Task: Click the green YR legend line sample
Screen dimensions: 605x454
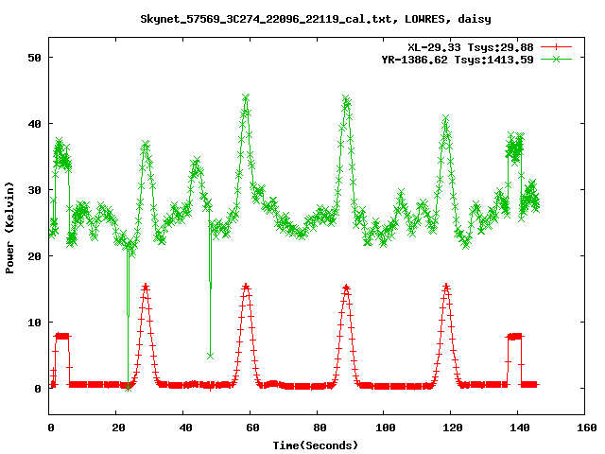Action: [556, 59]
